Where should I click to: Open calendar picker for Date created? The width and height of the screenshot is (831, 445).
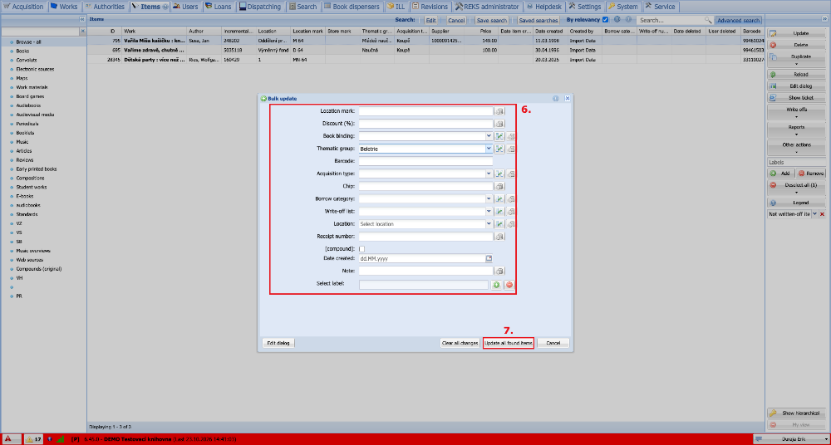coord(489,258)
